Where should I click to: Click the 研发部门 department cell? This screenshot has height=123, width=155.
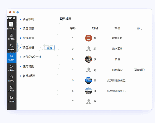140,70
